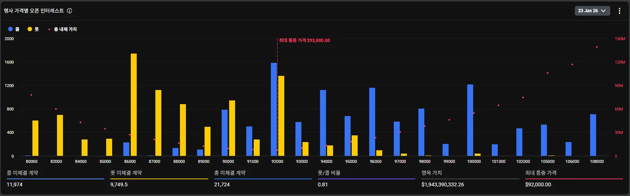The image size is (630, 196).
Task: Click the info icon beside the chart title
Action: pos(70,11)
